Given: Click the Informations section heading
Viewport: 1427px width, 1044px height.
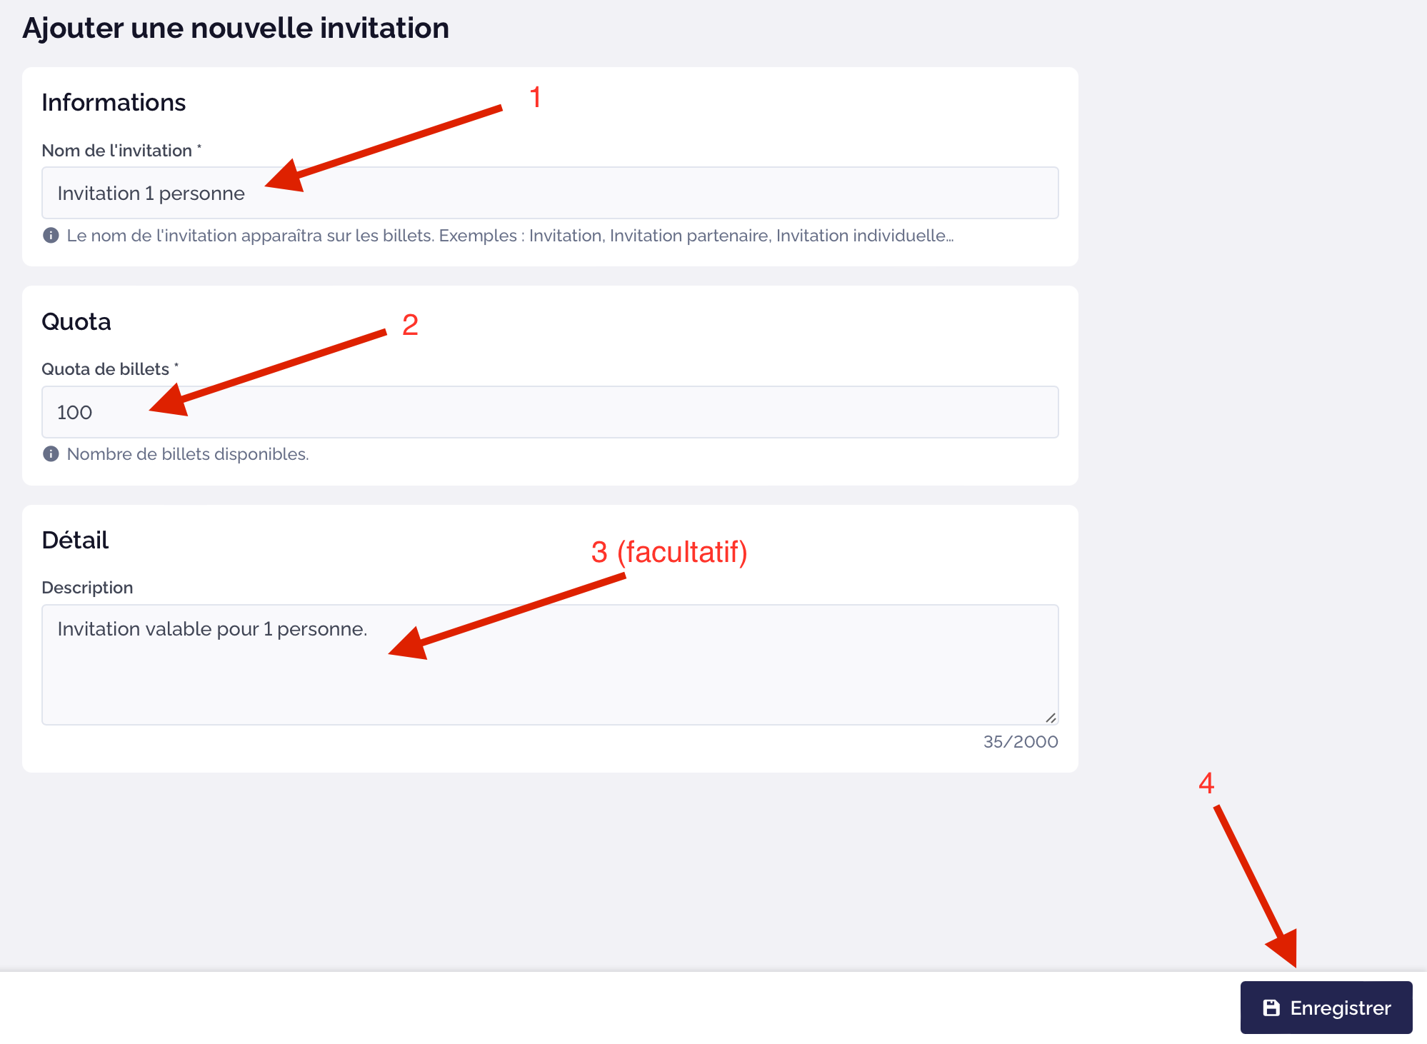Looking at the screenshot, I should (x=114, y=103).
